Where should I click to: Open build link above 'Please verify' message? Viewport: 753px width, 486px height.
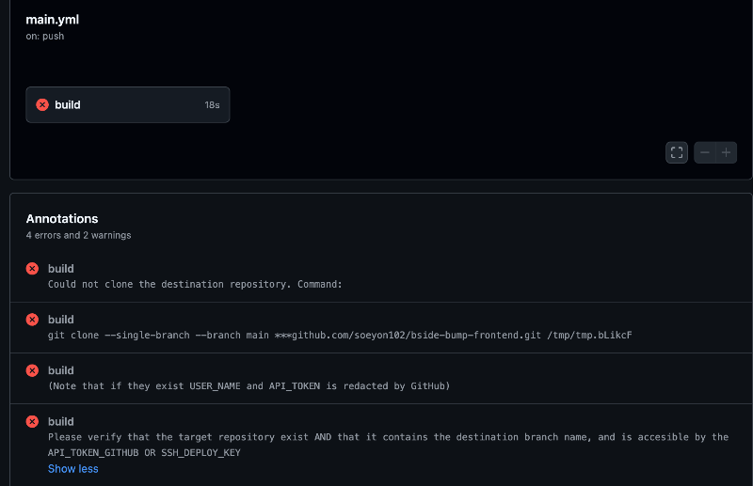pos(61,422)
